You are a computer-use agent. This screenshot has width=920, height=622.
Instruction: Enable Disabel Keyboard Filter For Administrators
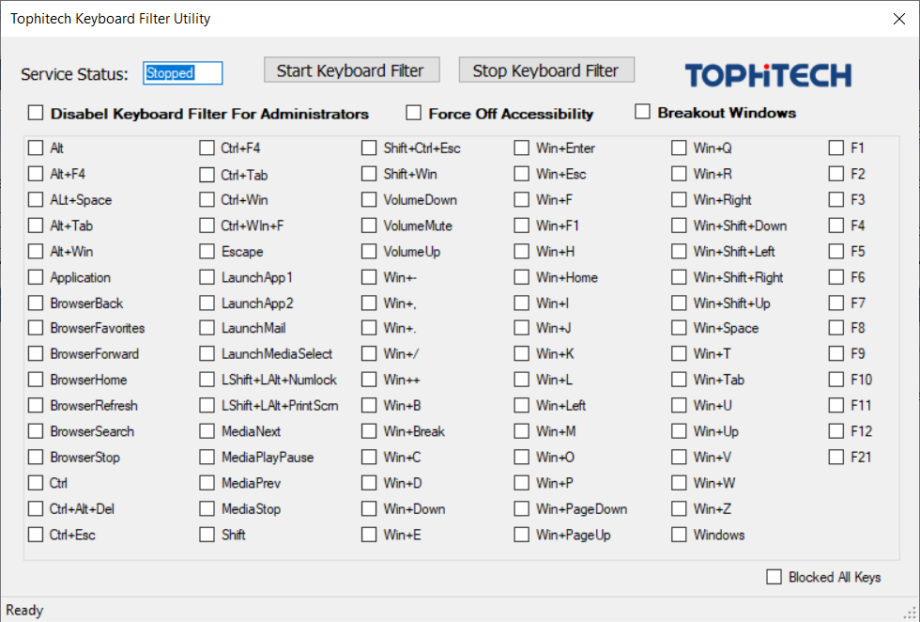click(x=36, y=114)
